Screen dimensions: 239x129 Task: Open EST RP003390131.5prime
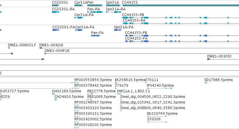coord(77,116)
